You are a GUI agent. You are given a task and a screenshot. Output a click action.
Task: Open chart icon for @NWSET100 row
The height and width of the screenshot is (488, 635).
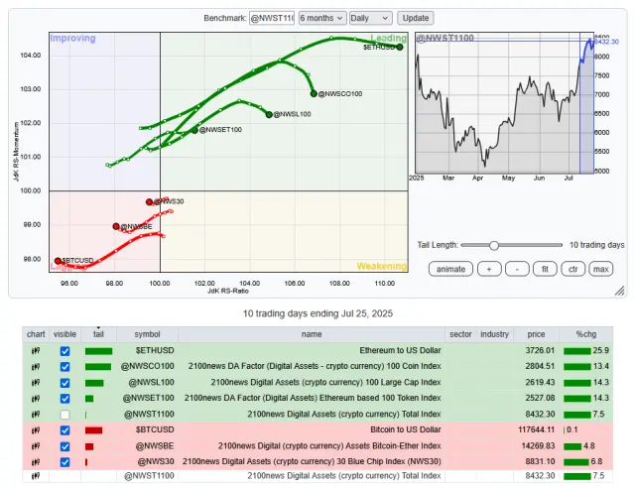pyautogui.click(x=36, y=399)
